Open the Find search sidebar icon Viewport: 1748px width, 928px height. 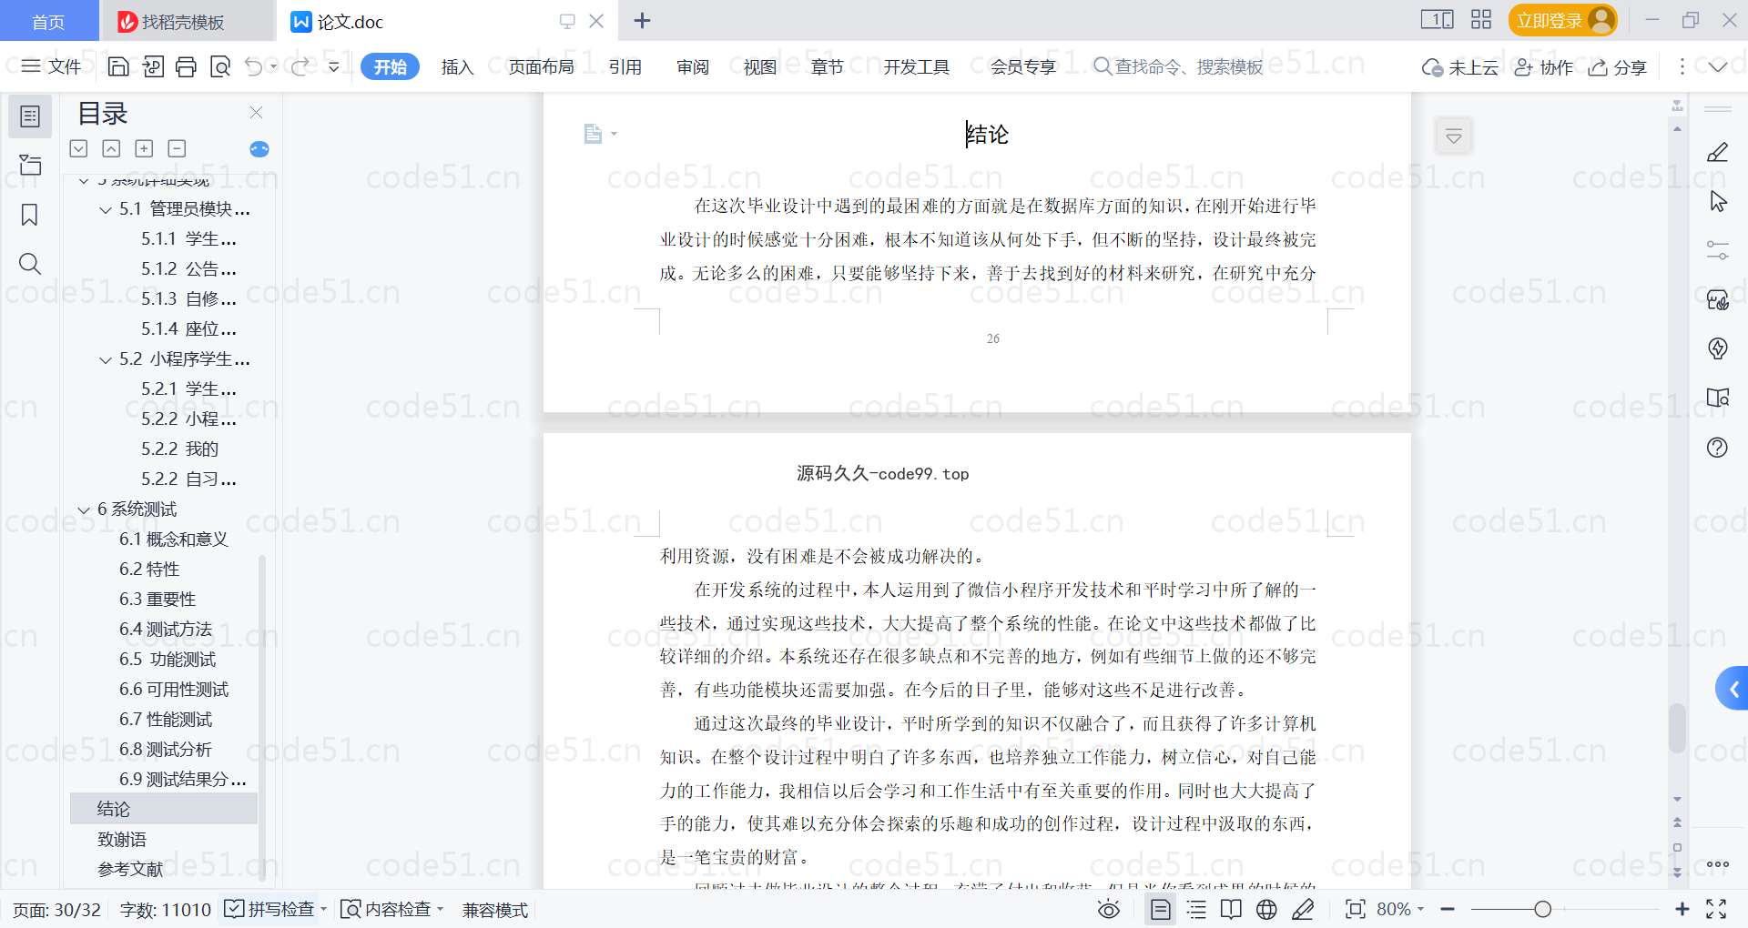[x=30, y=264]
